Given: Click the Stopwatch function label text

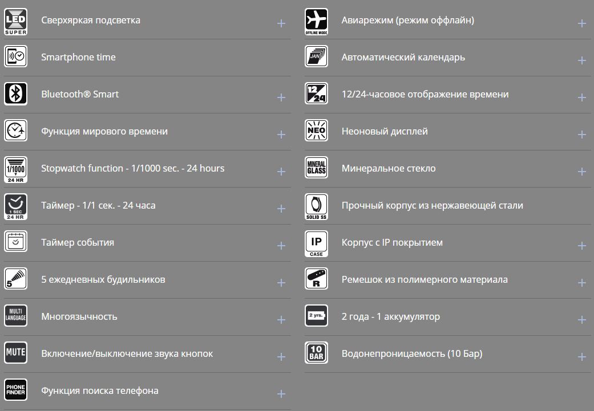Looking at the screenshot, I should 132,168.
